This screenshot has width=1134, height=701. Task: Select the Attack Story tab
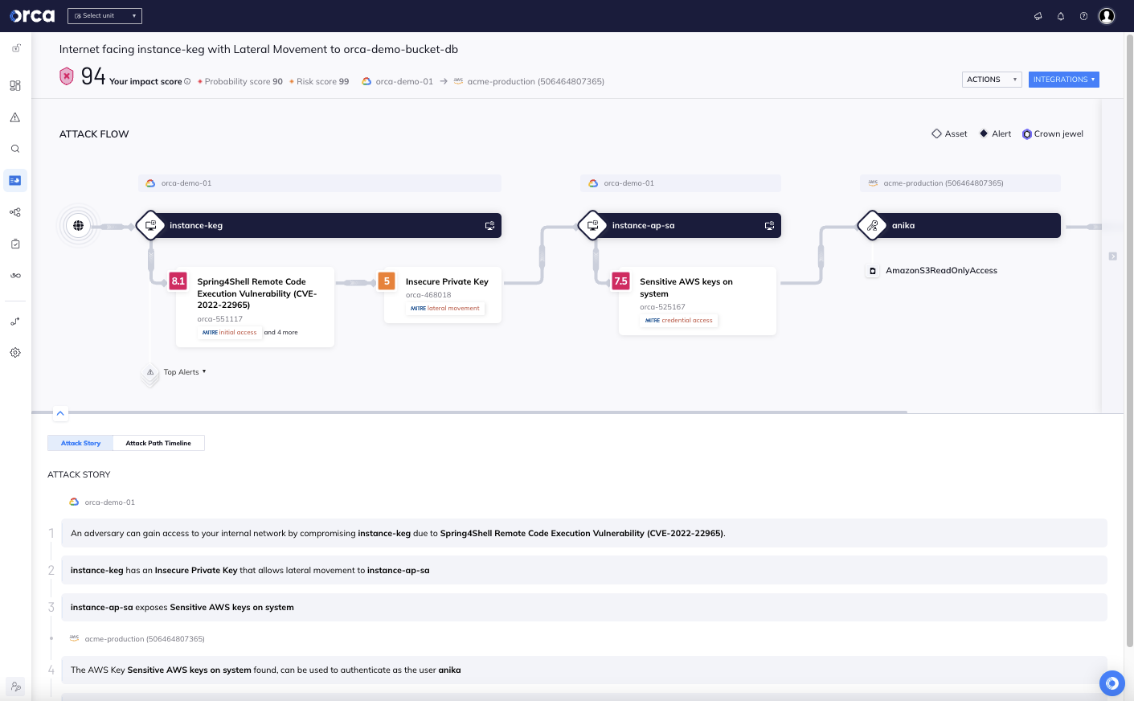coord(80,442)
